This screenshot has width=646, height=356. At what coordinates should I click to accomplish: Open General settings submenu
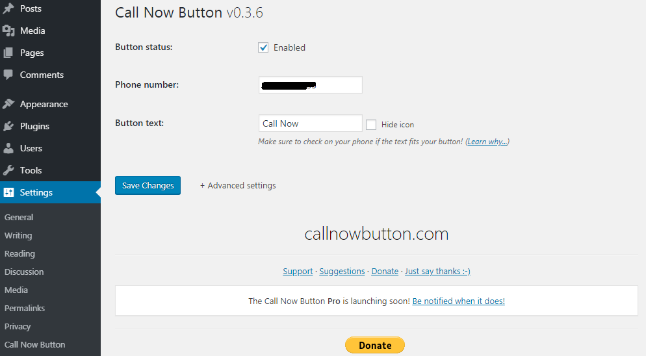click(19, 217)
